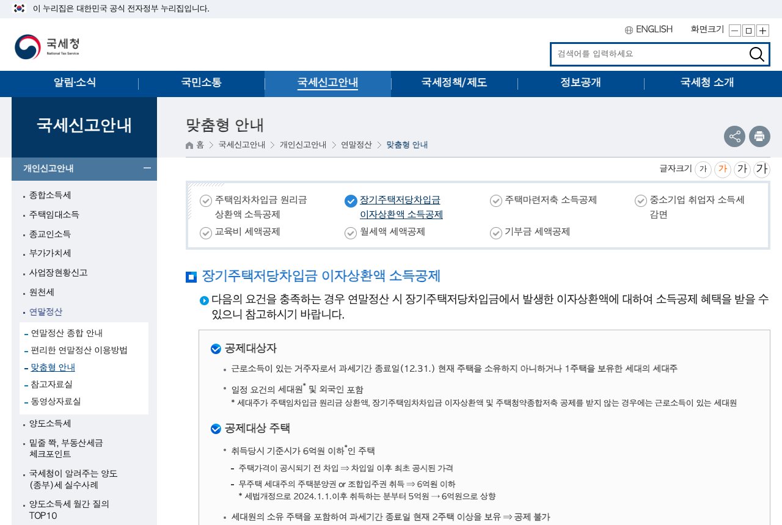The width and height of the screenshot is (782, 525).
Task: Open the 정보공개 main menu
Action: pyautogui.click(x=581, y=83)
